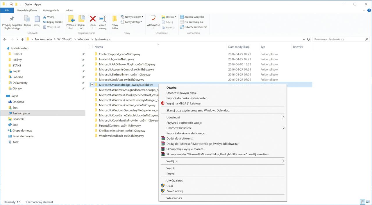This screenshot has width=372, height=205.
Task: Choose Dodaj do archiwum... entry
Action: (x=180, y=139)
